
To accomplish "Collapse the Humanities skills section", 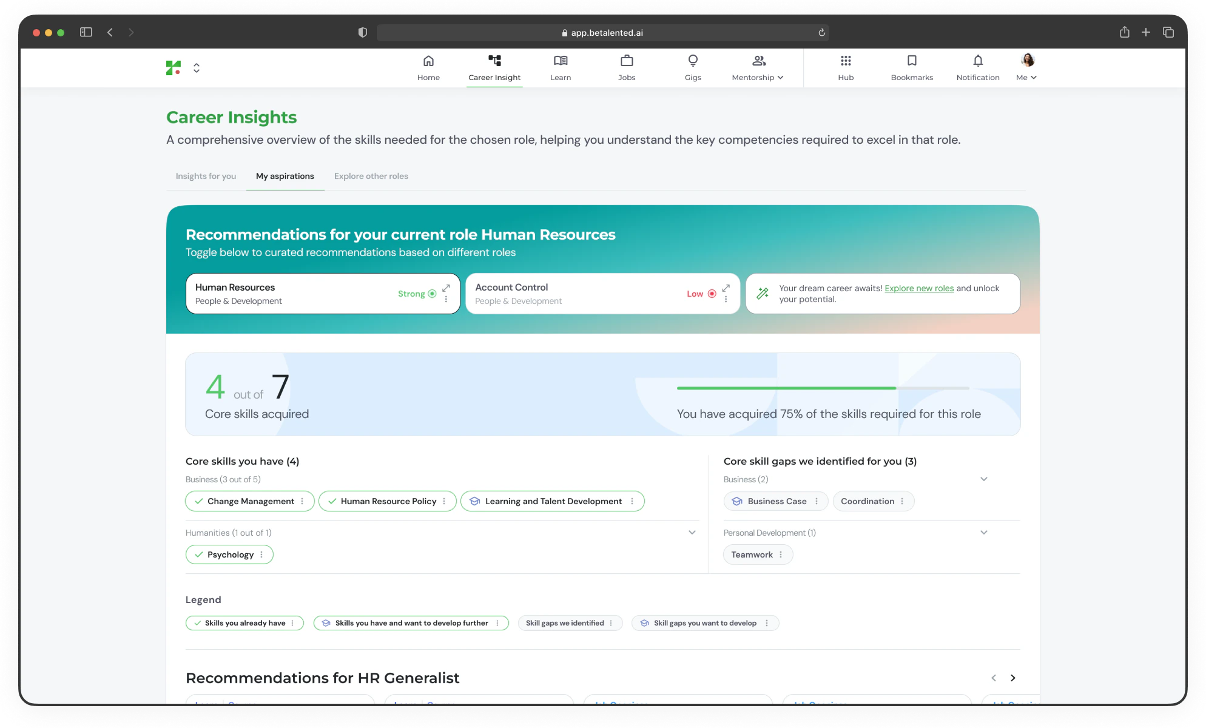I will pyautogui.click(x=692, y=533).
